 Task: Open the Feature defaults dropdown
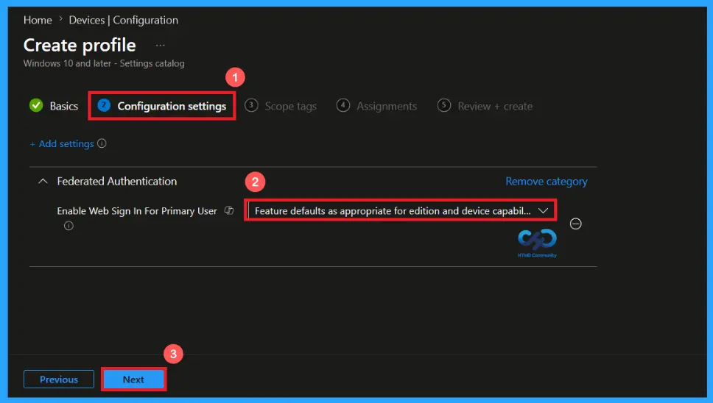pyautogui.click(x=400, y=210)
